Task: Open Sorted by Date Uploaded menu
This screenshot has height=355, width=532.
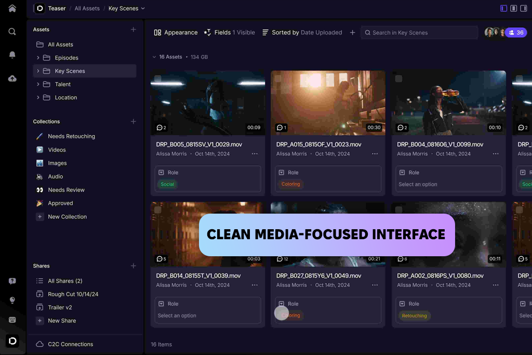Action: click(302, 33)
